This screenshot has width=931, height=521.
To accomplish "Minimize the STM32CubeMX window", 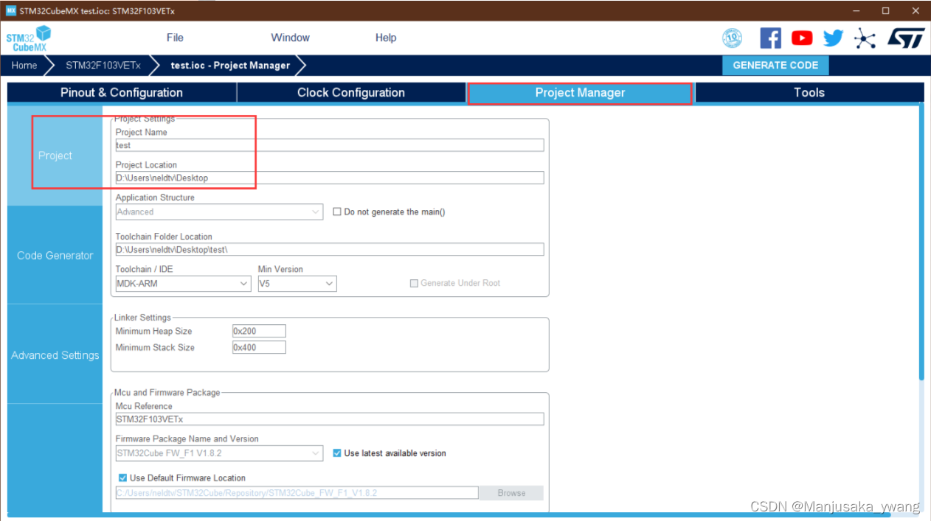I will [x=856, y=10].
